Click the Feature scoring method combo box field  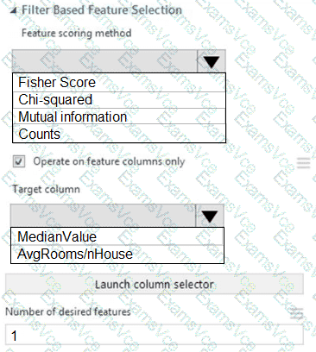point(104,61)
